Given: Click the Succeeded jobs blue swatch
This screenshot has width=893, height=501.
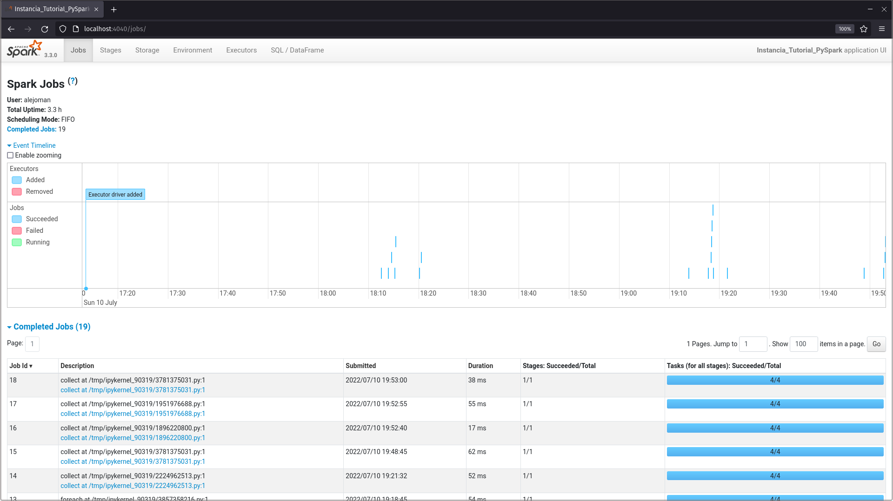Looking at the screenshot, I should point(17,219).
